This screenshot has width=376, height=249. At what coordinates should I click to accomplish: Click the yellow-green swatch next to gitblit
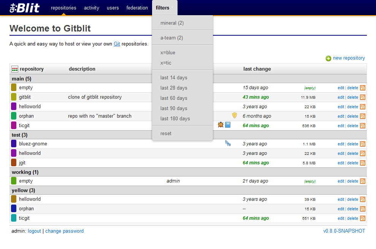click(x=14, y=97)
